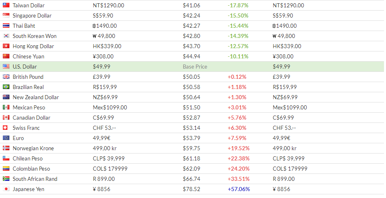Select the Colombian Peso label

[x=31, y=169]
